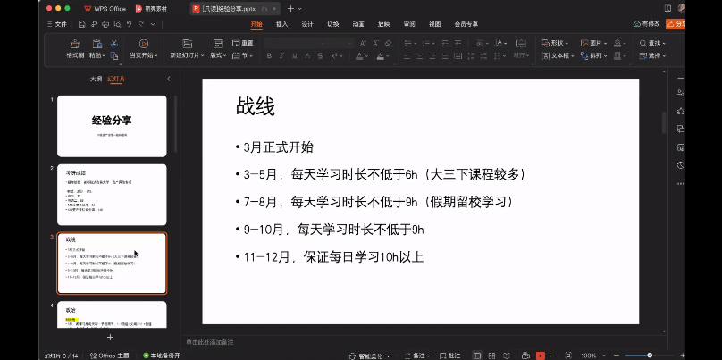Toggle bold formatting in the ribbon
722x360 pixels.
click(269, 55)
